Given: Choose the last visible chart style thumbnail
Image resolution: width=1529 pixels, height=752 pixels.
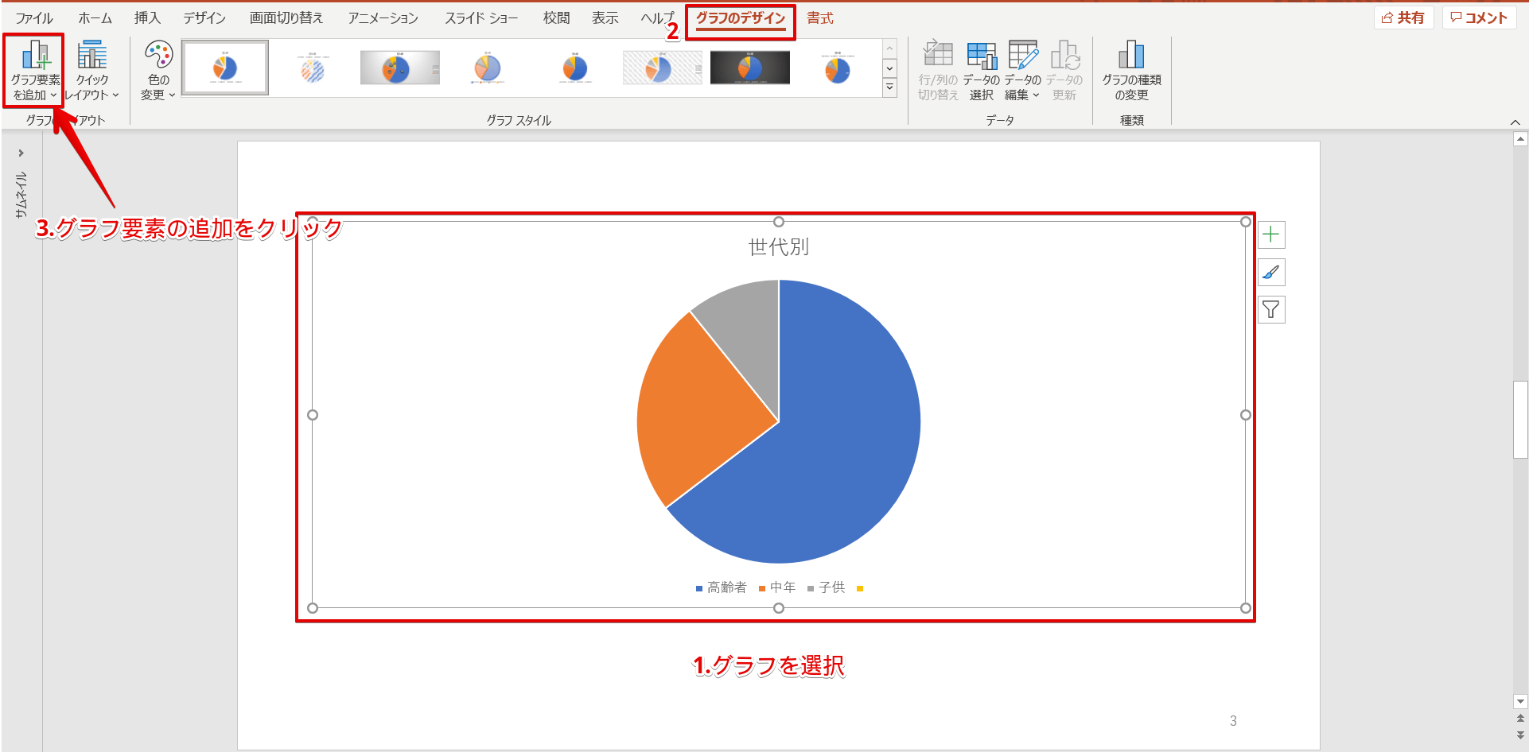Looking at the screenshot, I should (x=838, y=68).
